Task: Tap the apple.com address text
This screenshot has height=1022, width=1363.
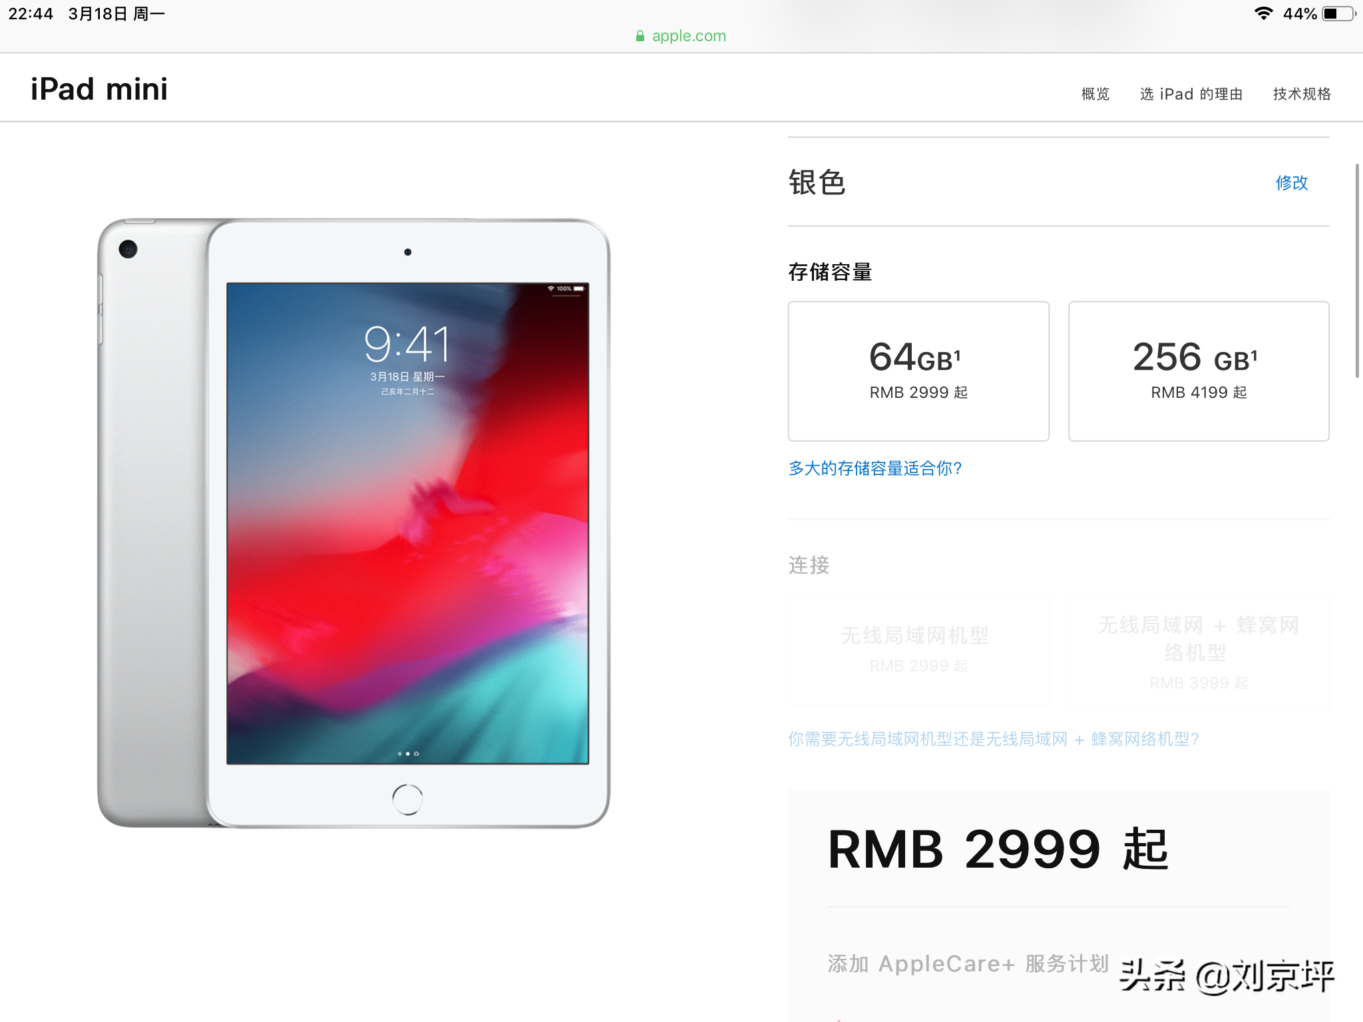Action: [689, 36]
